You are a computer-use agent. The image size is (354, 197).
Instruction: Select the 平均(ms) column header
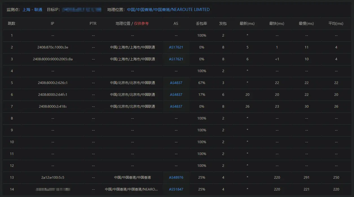[336, 24]
